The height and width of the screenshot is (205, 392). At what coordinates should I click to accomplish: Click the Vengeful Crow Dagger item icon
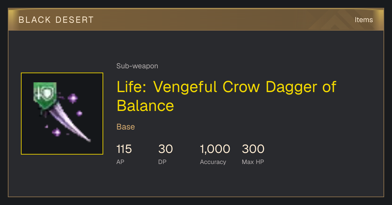[62, 114]
